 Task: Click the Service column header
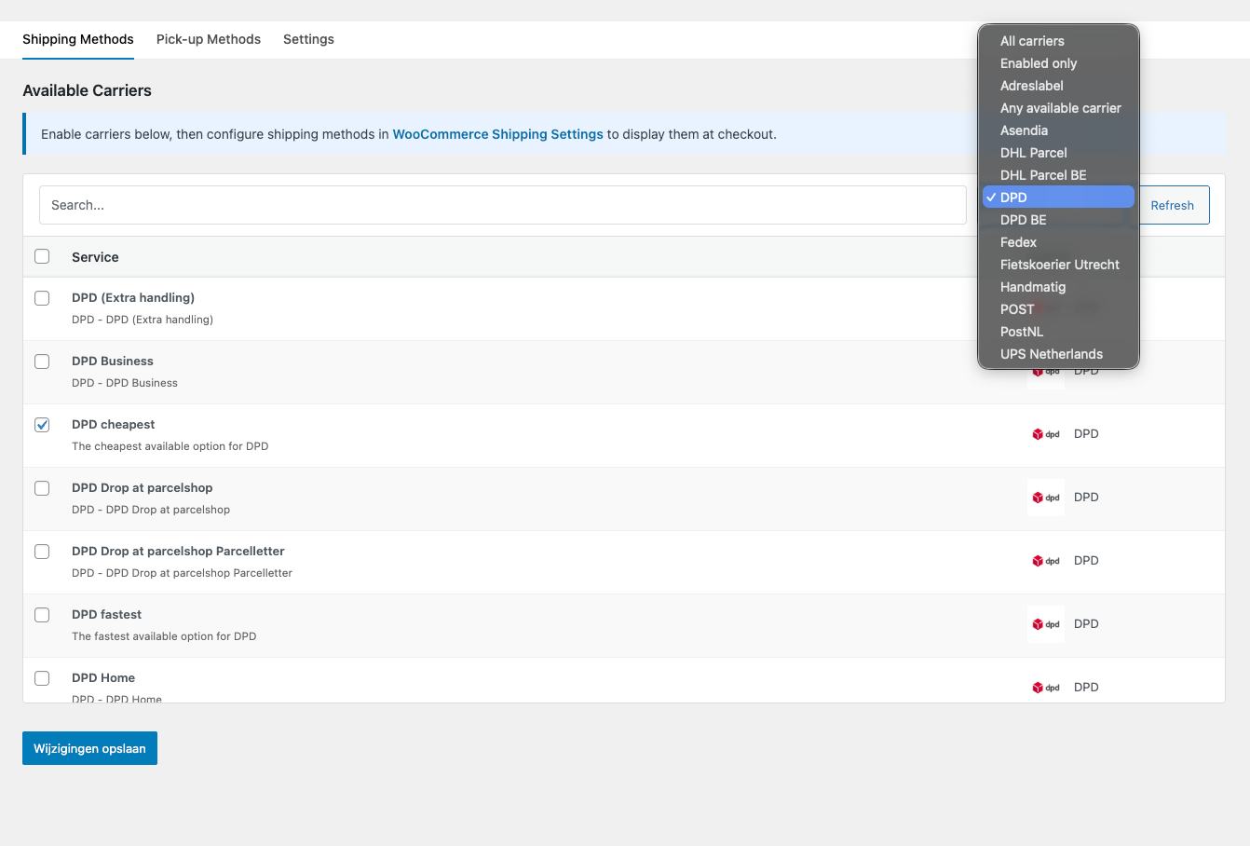[95, 257]
